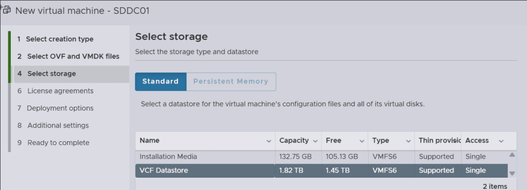Image resolution: width=527 pixels, height=190 pixels.
Task: Open the Thin provisioning column dropdown arrow
Action: pyautogui.click(x=455, y=141)
